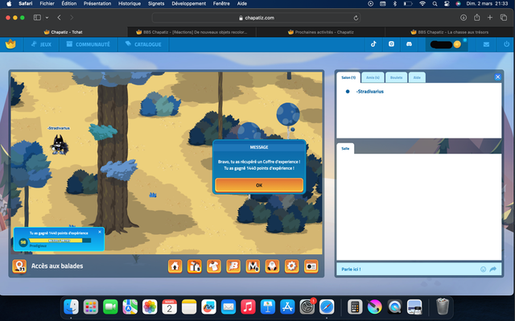Open the JEUX menu
This screenshot has height=321, width=515.
[x=41, y=44]
